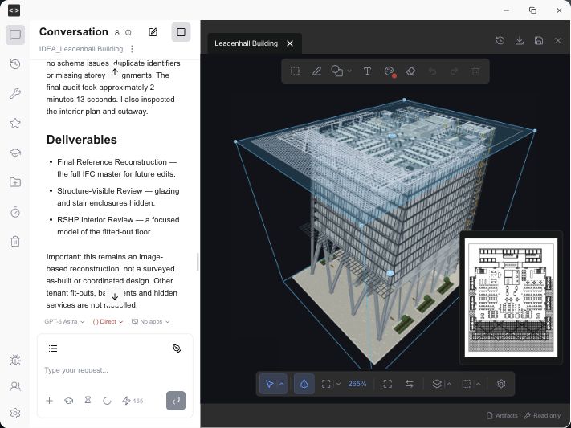Click the version history icon in viewer header
Screen dimensions: 571x428
point(500,40)
